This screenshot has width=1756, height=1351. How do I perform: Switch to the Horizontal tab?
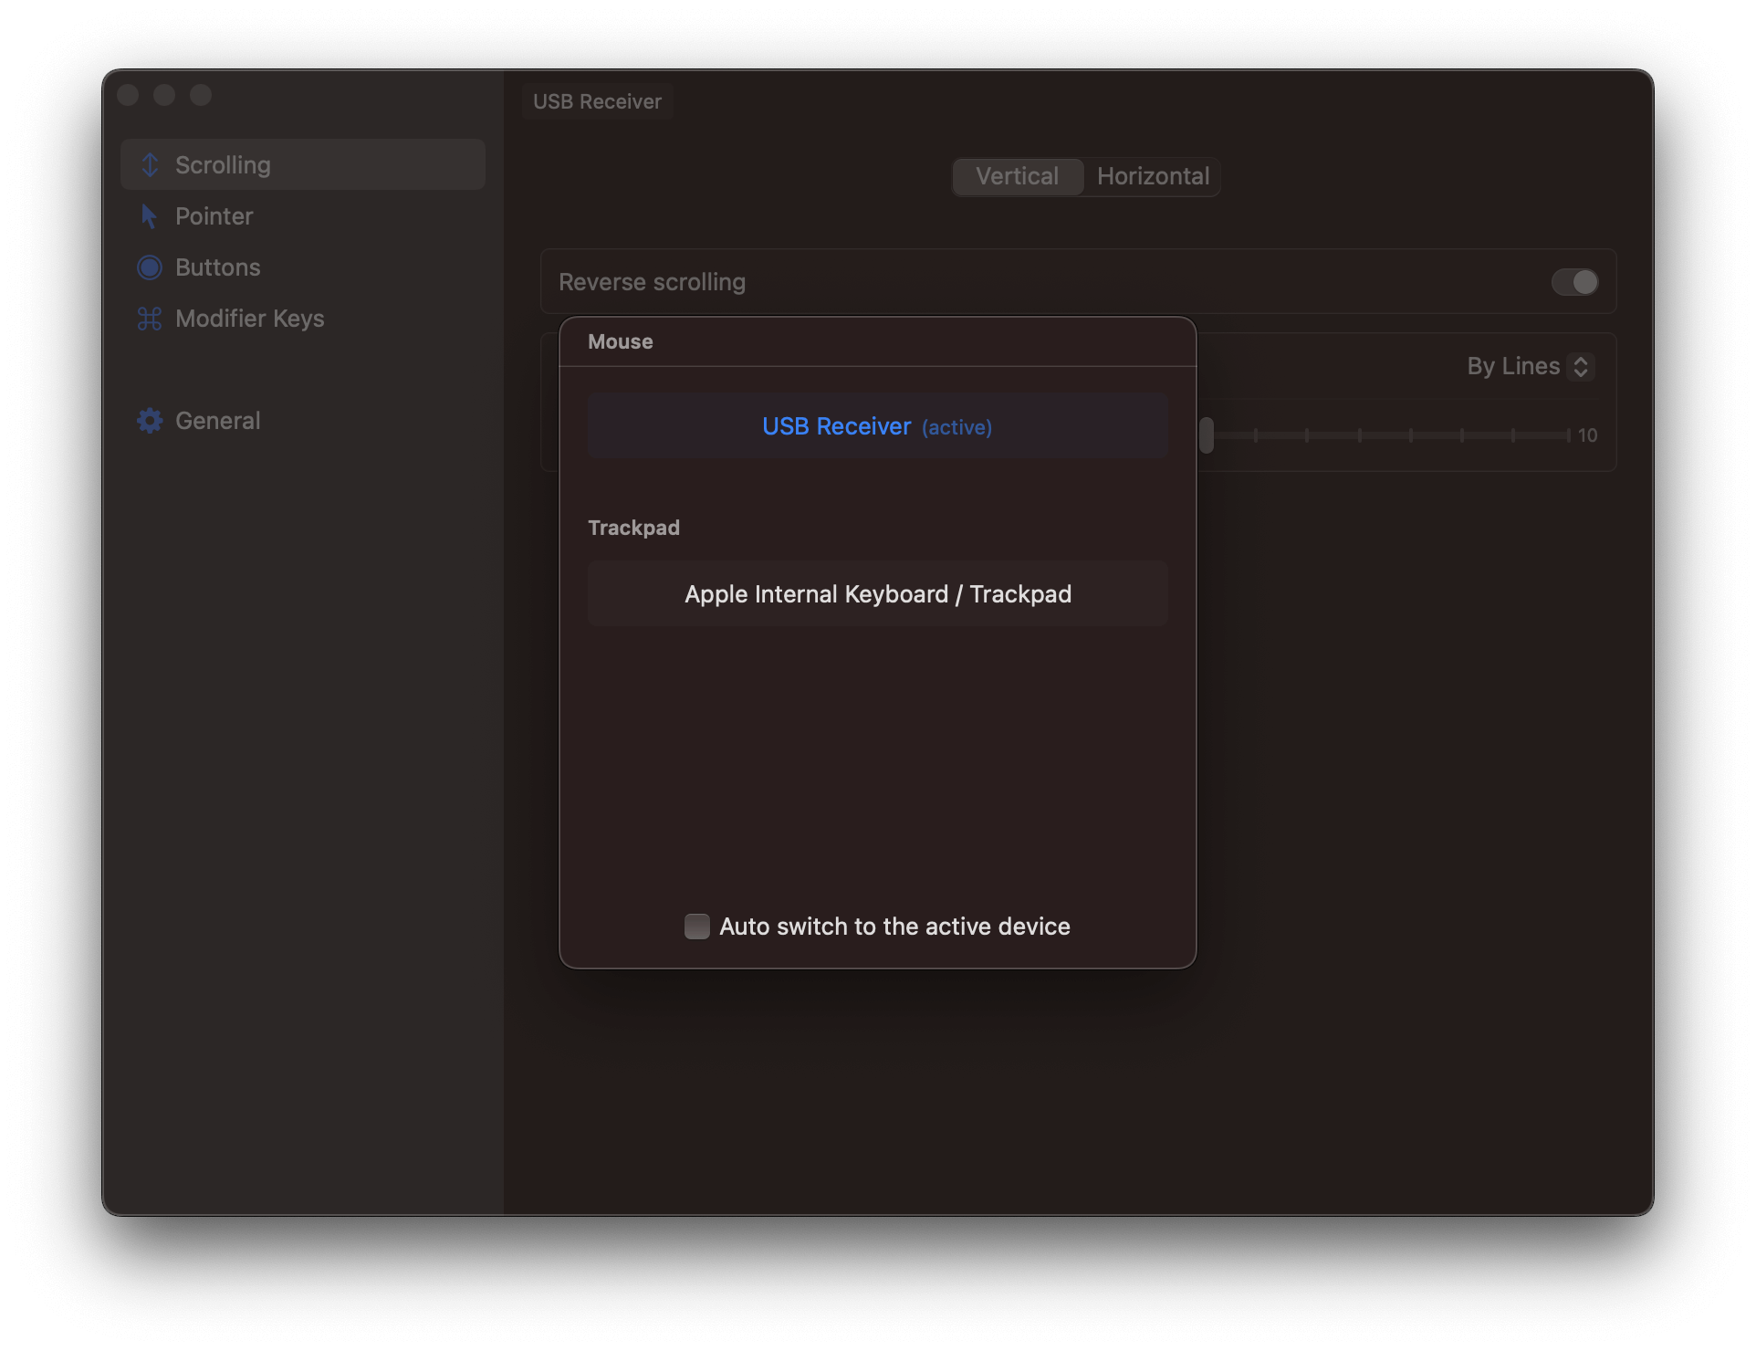point(1153,176)
